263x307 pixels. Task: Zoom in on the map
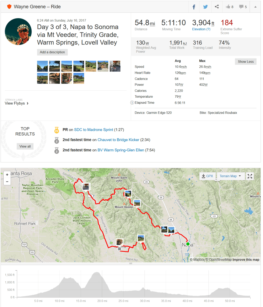7,175
